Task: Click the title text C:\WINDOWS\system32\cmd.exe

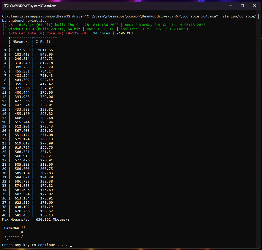Action: coord(33,6)
